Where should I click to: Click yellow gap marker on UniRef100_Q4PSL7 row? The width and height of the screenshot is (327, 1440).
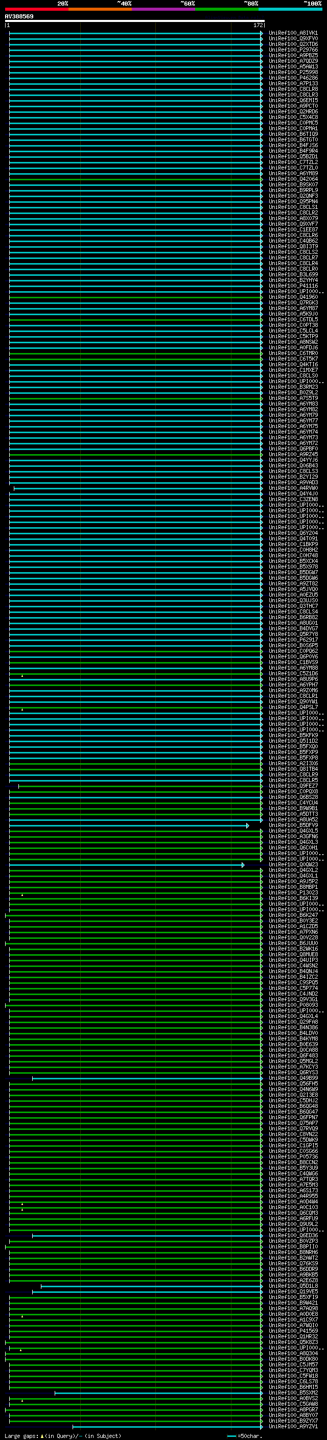pyautogui.click(x=22, y=710)
